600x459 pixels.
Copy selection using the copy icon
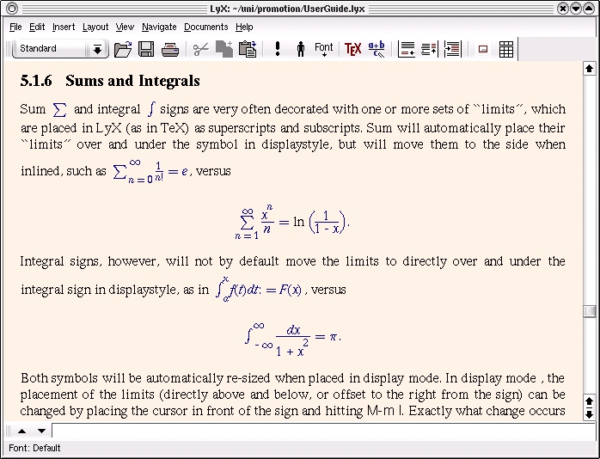(224, 49)
